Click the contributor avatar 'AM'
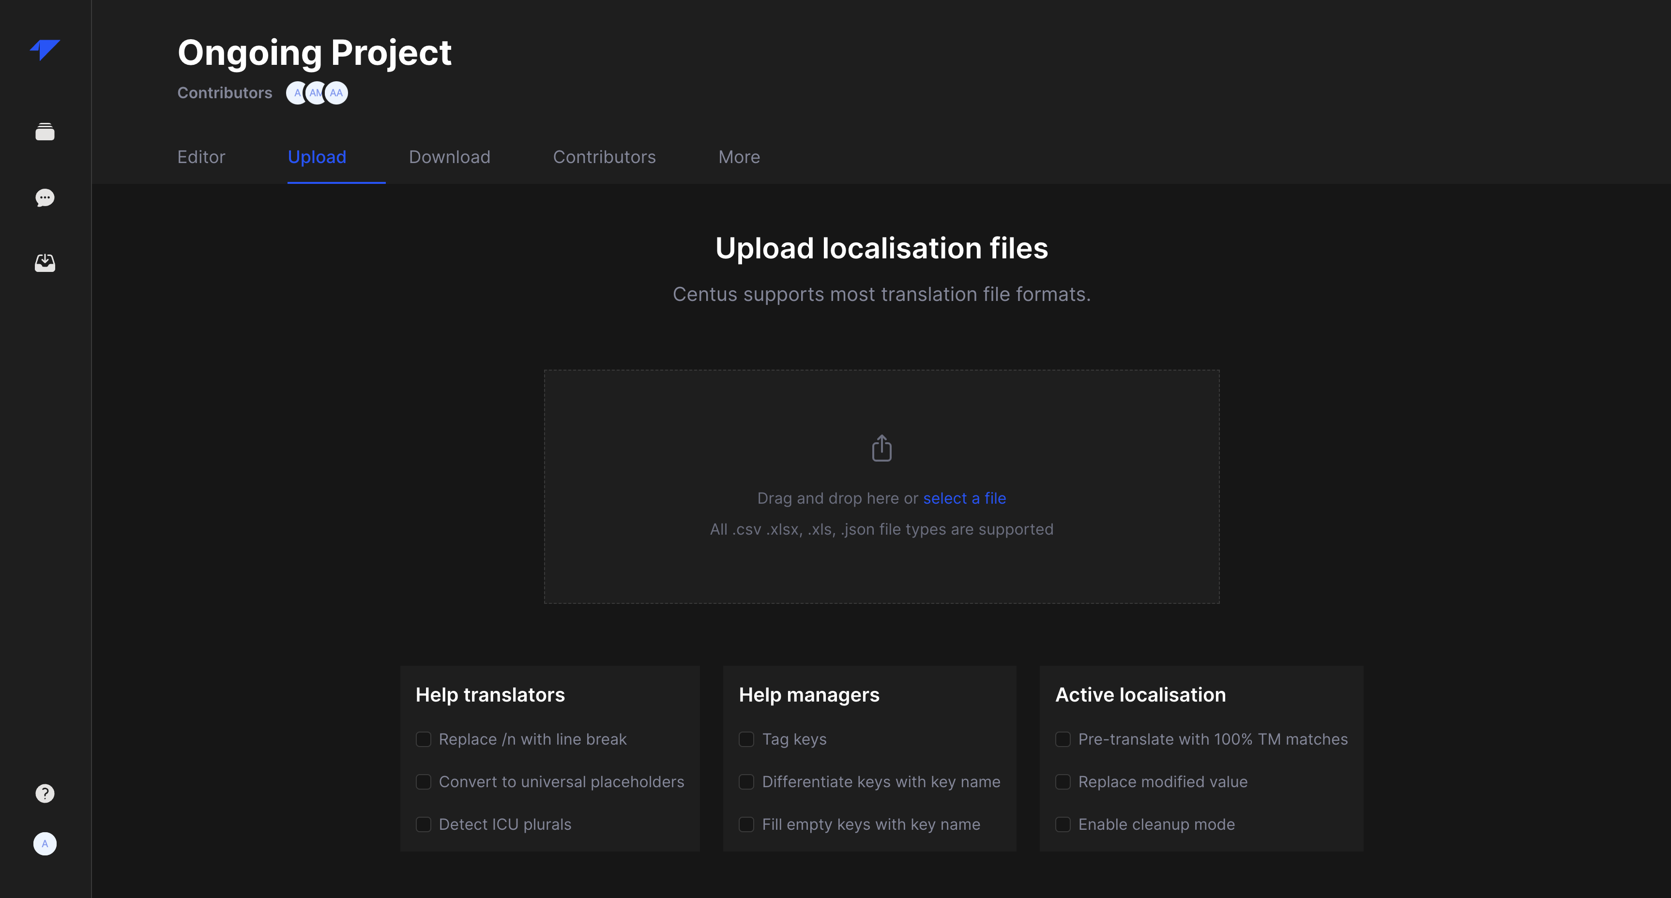Screen dimensions: 1671x898 click(x=315, y=93)
